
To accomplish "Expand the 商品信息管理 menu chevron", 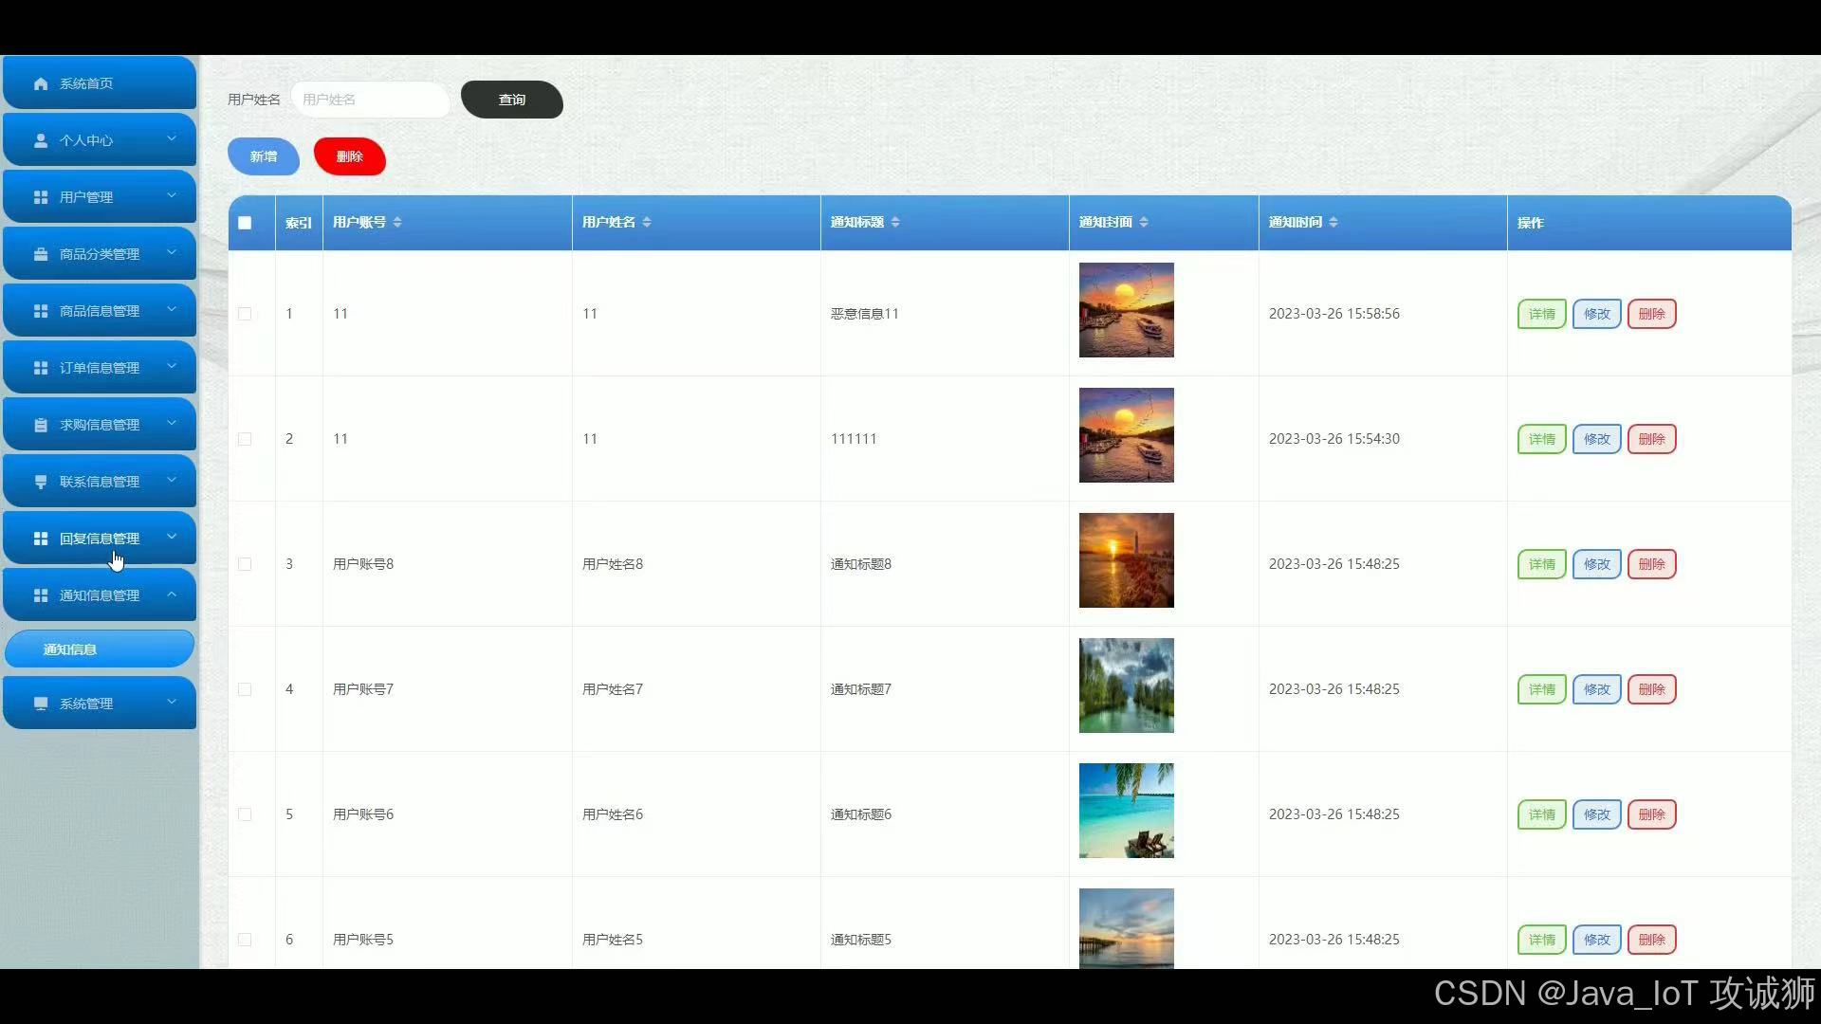I will [172, 310].
